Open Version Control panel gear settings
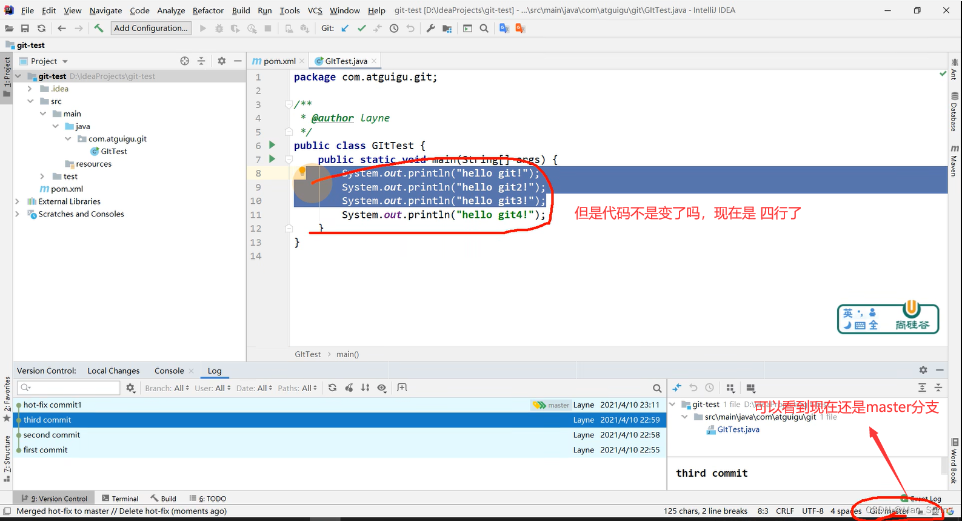Screen dimensions: 962x521 [923, 370]
